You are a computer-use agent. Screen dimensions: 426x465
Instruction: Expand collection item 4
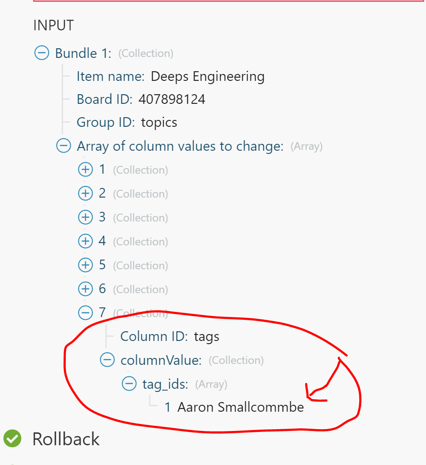[86, 241]
